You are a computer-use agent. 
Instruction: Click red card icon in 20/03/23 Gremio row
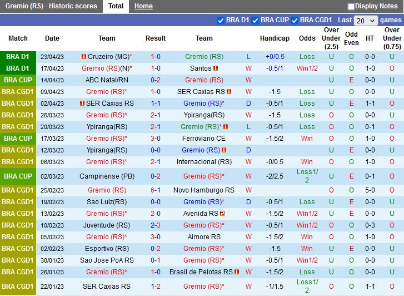[x=226, y=127]
